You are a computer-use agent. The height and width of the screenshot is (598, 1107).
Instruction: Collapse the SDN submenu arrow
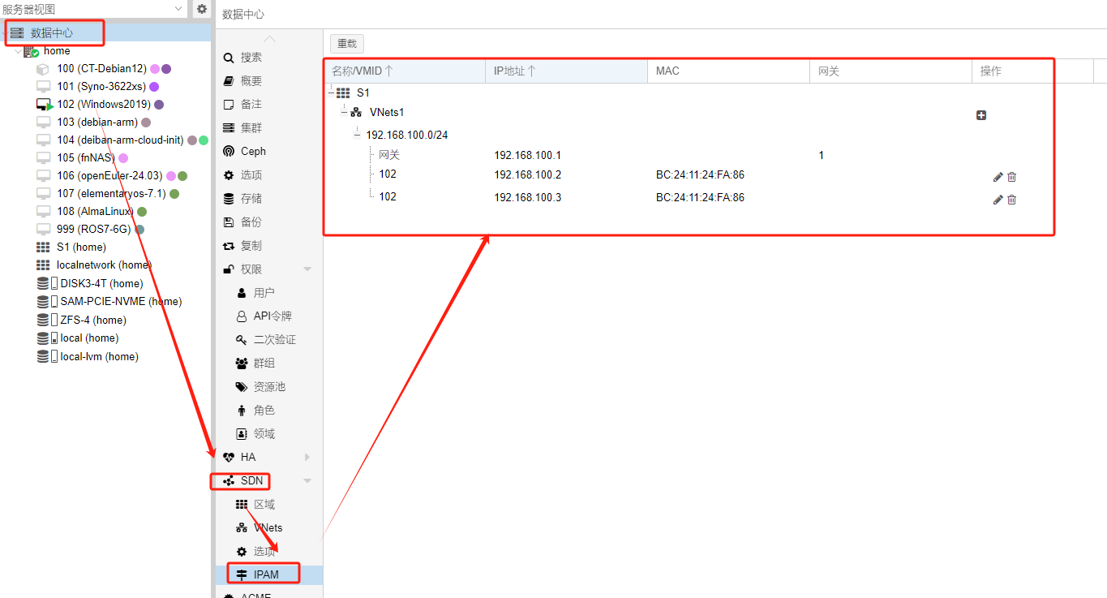coord(307,481)
